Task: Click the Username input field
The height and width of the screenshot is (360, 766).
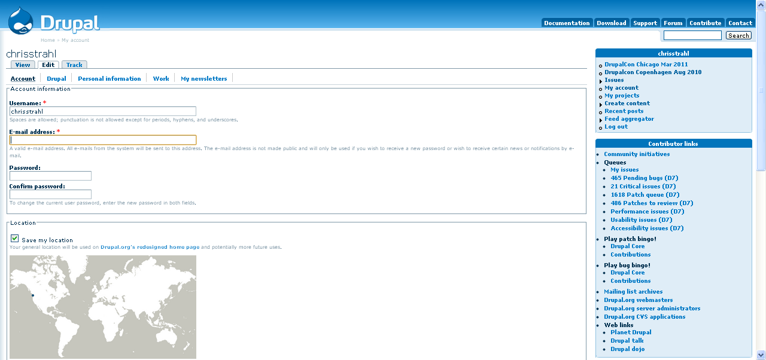Action: (x=103, y=111)
